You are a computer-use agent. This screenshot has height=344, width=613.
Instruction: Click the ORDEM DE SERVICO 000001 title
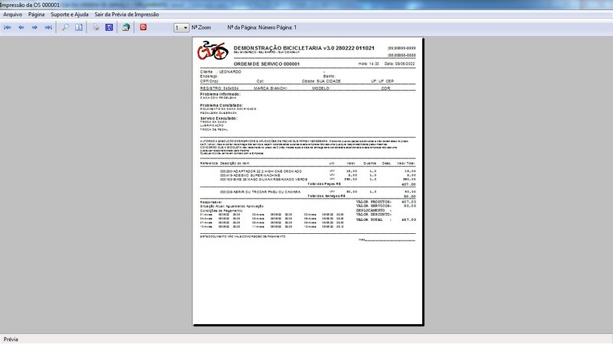coord(267,64)
